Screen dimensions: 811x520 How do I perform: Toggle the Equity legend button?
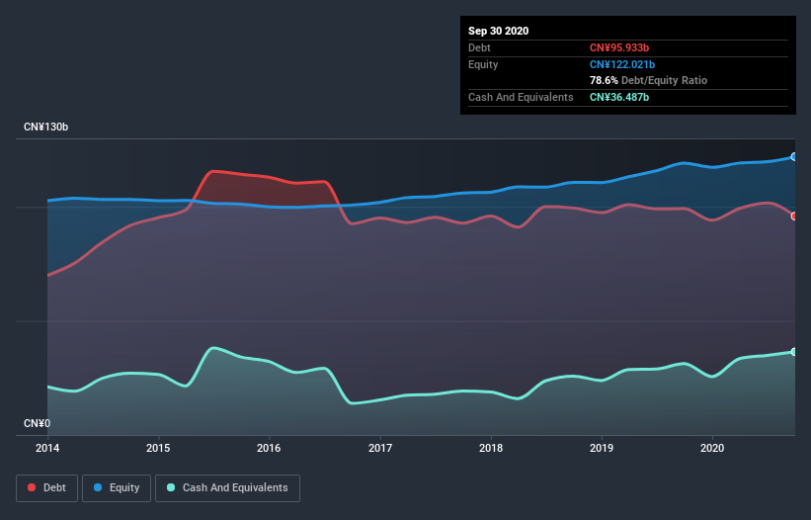117,488
